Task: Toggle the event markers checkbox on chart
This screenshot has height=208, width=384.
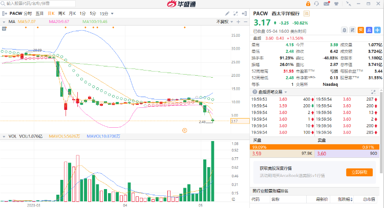Action: [4, 29]
